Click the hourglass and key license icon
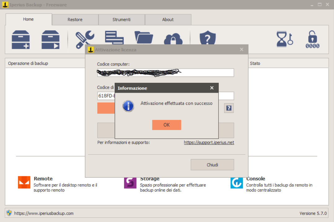334x222 pixels. pyautogui.click(x=284, y=39)
